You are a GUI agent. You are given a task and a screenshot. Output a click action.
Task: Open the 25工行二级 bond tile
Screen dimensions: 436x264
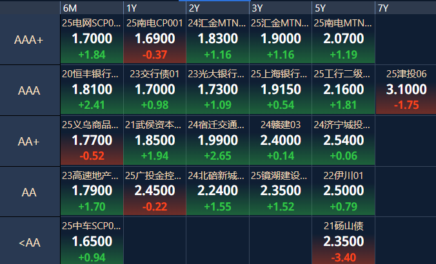coord(343,90)
